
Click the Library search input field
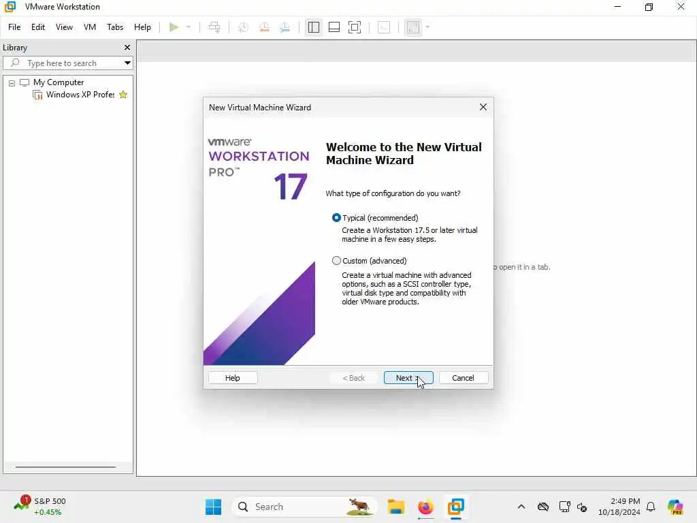click(x=62, y=63)
